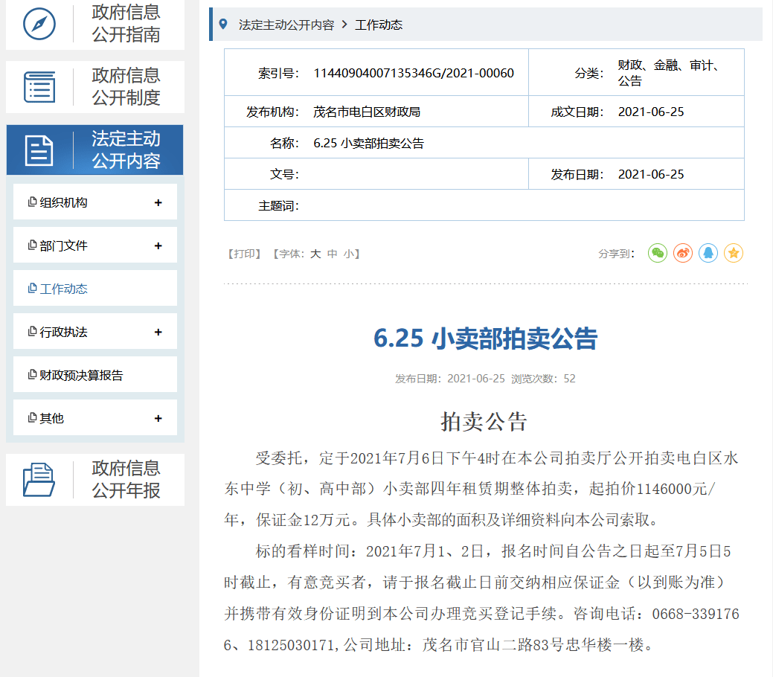773x677 pixels.
Task: Click the location pin in the breadcrumb
Action: click(223, 24)
